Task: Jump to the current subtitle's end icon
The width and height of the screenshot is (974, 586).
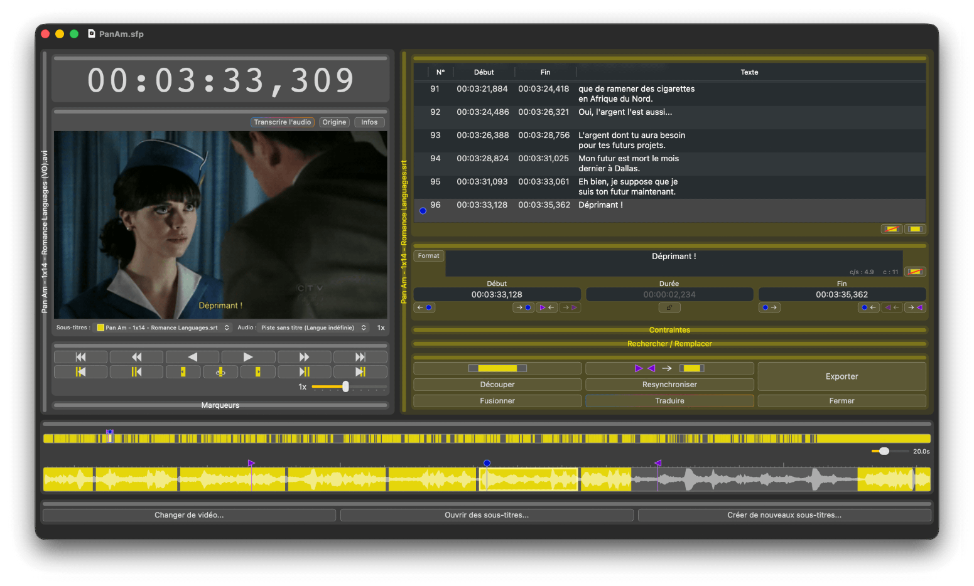Action: coord(257,372)
